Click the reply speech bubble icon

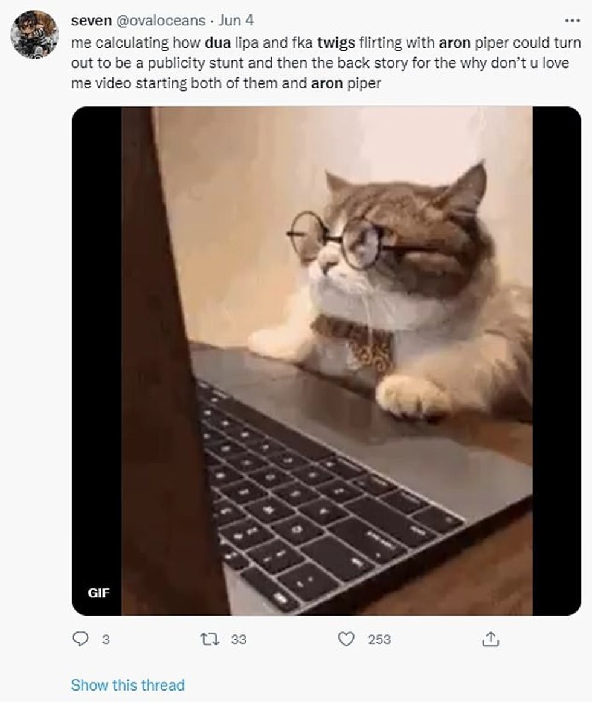point(80,639)
